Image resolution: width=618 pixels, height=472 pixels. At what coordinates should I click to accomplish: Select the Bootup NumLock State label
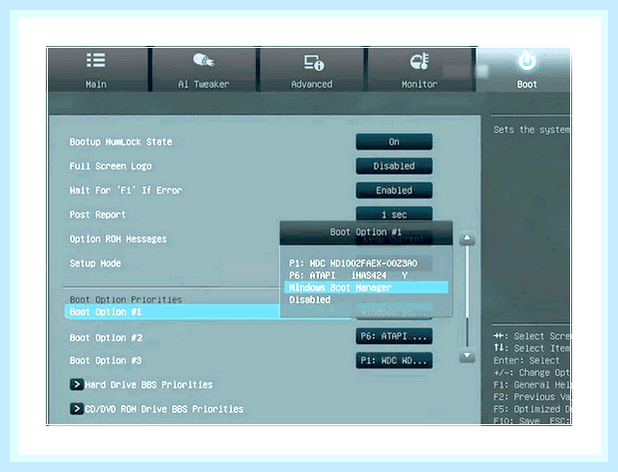click(x=121, y=142)
